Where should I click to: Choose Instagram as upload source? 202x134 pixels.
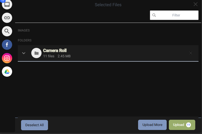tap(7, 58)
